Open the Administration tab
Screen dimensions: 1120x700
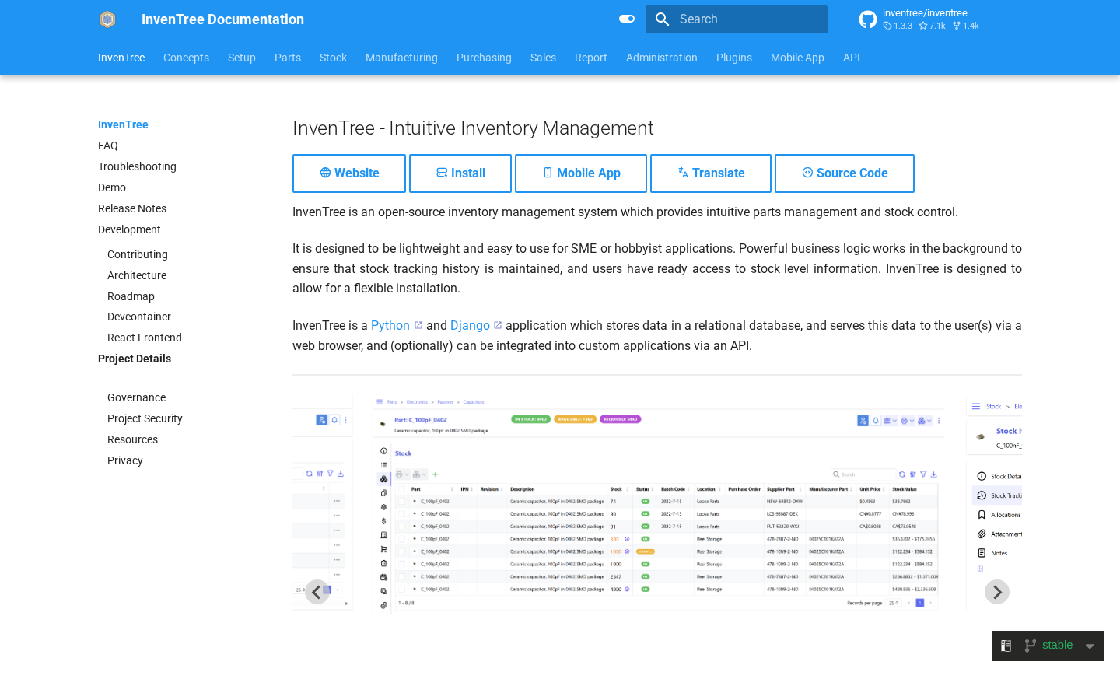pos(662,58)
